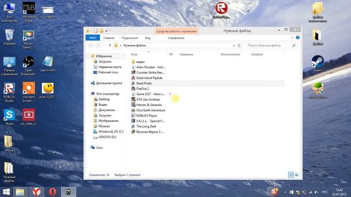
Task: Click the New Folder icon in the quick access toolbar
Action: [x=101, y=31]
